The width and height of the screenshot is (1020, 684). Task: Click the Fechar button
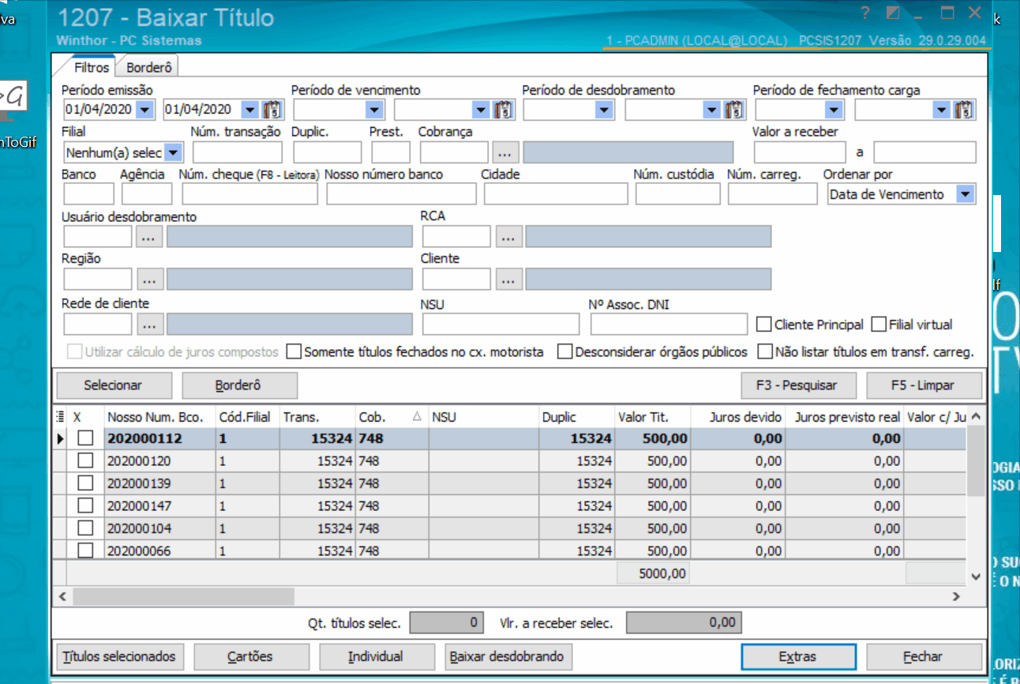924,656
